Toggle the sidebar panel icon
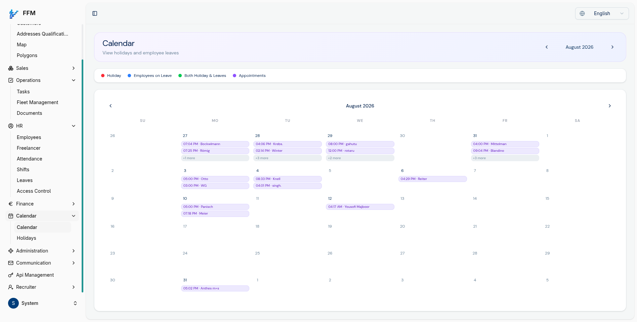This screenshot has width=637, height=322. (95, 13)
